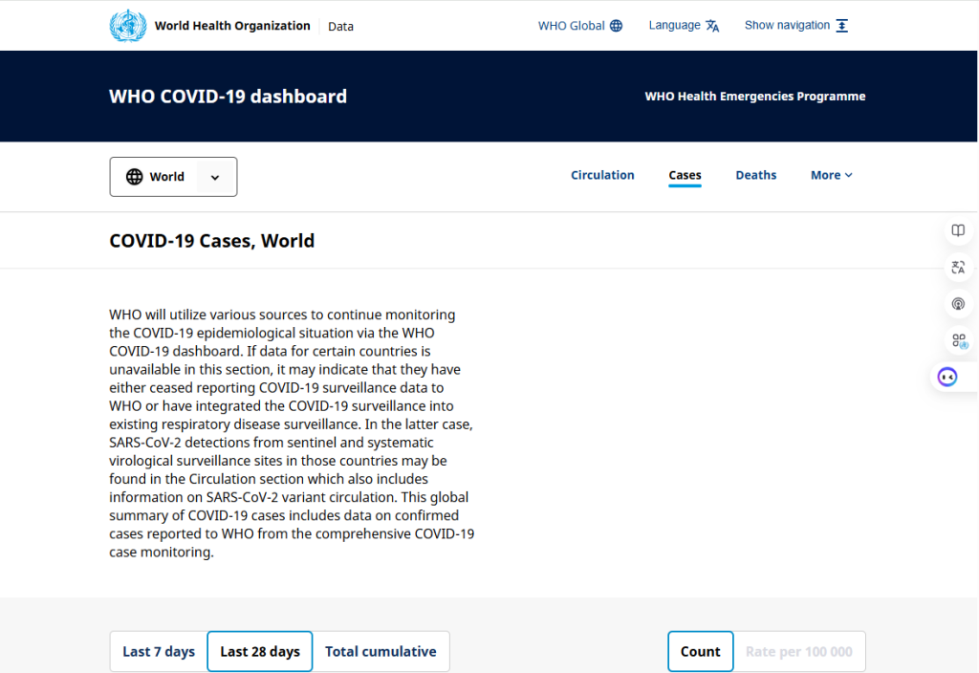Select the Last 7 days option
Screen dimensions: 979x673
click(x=159, y=652)
